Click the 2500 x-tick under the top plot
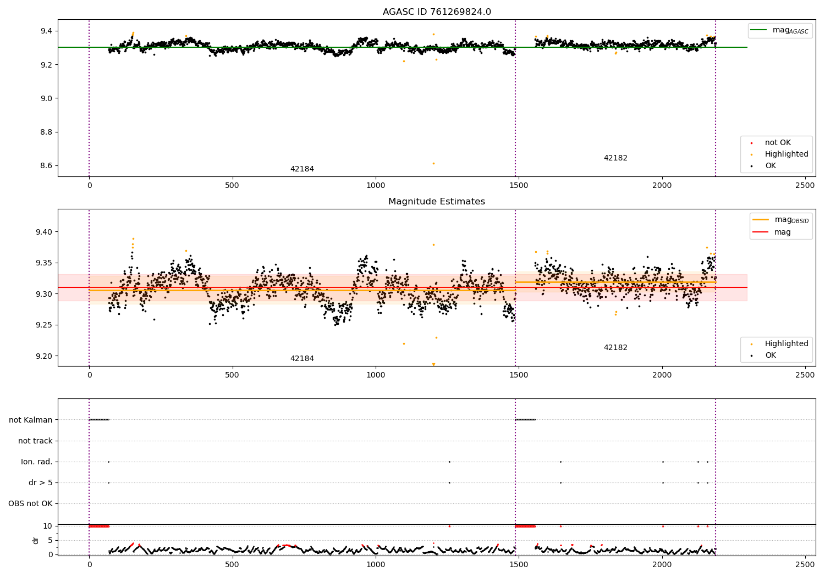 [805, 186]
